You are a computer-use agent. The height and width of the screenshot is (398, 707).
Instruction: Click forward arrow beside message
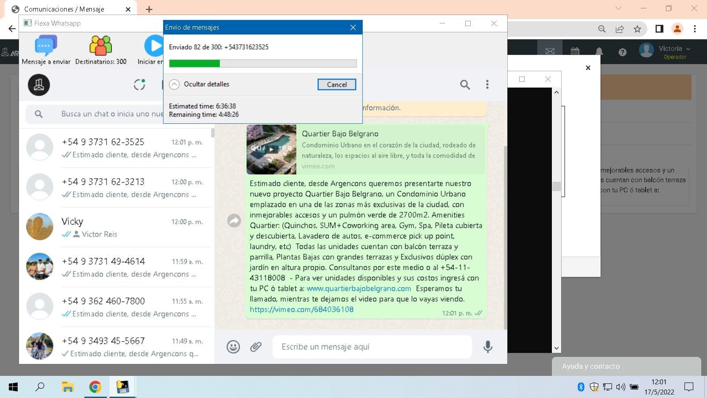[x=234, y=220]
